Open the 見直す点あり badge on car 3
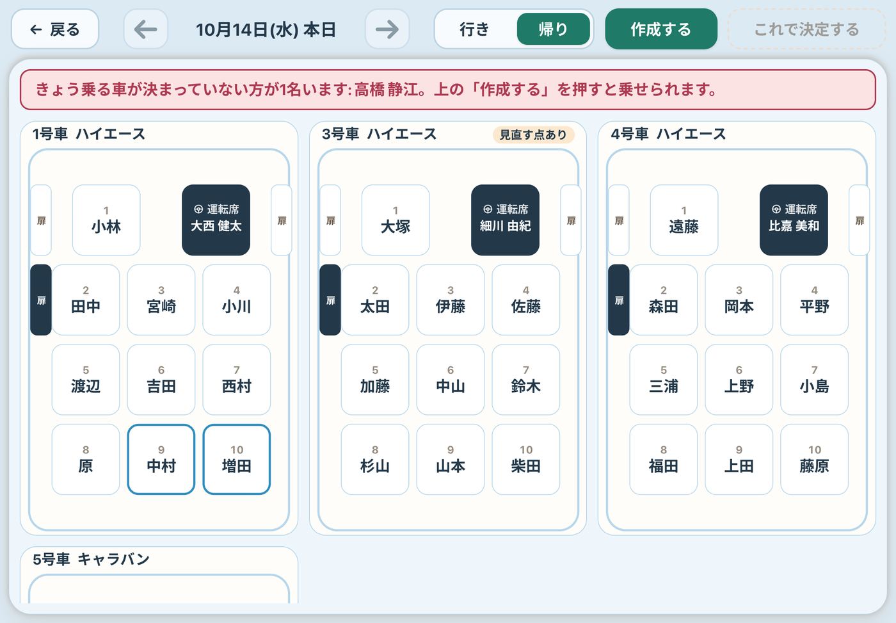This screenshot has height=623, width=896. point(533,134)
